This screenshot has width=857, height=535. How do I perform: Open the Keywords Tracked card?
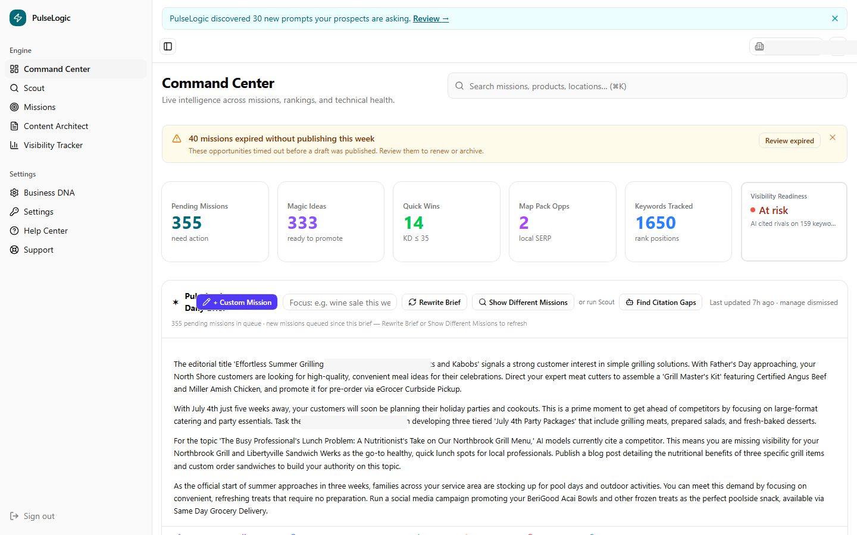pyautogui.click(x=678, y=222)
